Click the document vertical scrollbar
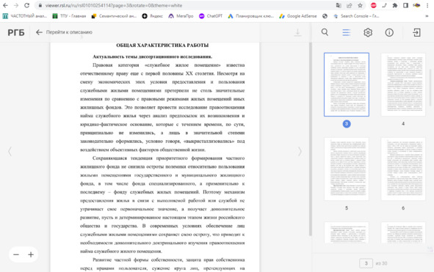The height and width of the screenshot is (272, 434). pos(311,139)
